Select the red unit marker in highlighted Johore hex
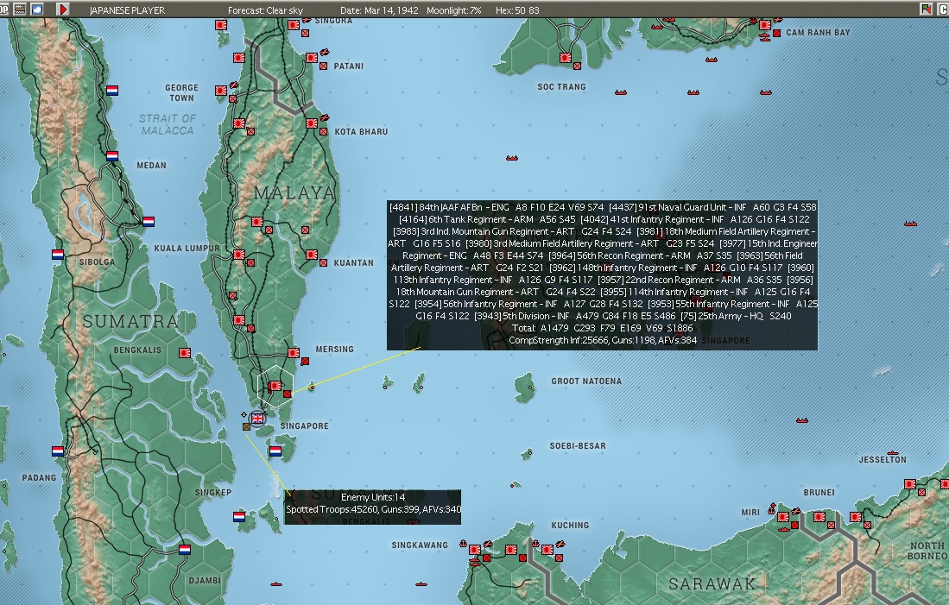This screenshot has height=605, width=949. 287,394
